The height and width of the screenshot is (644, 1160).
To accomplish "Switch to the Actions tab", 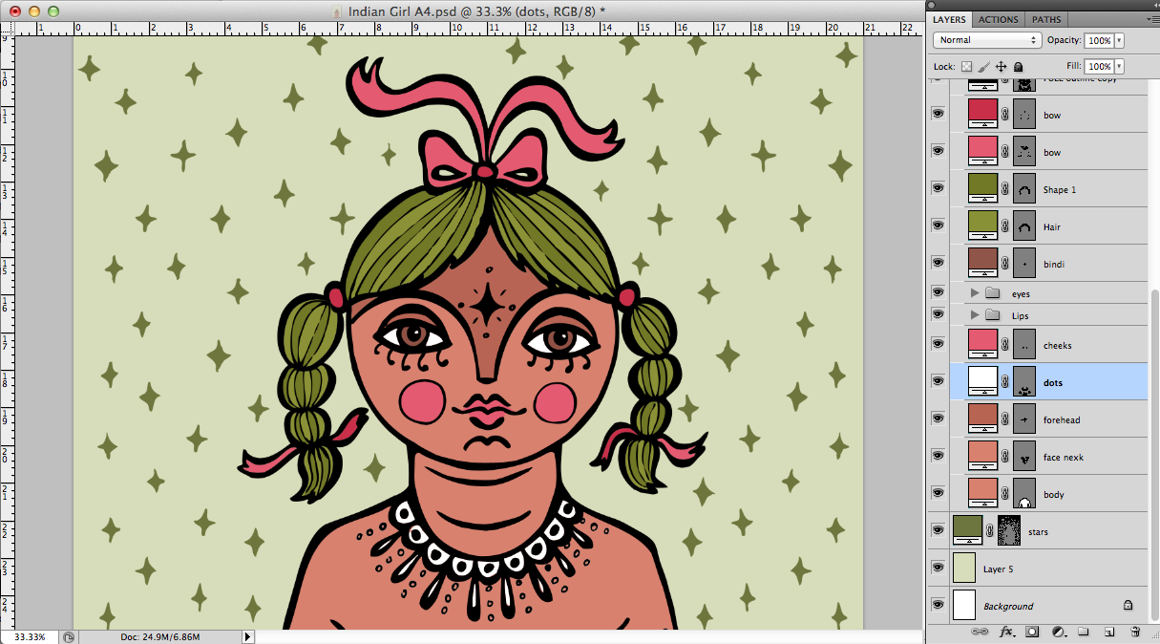I will [998, 19].
